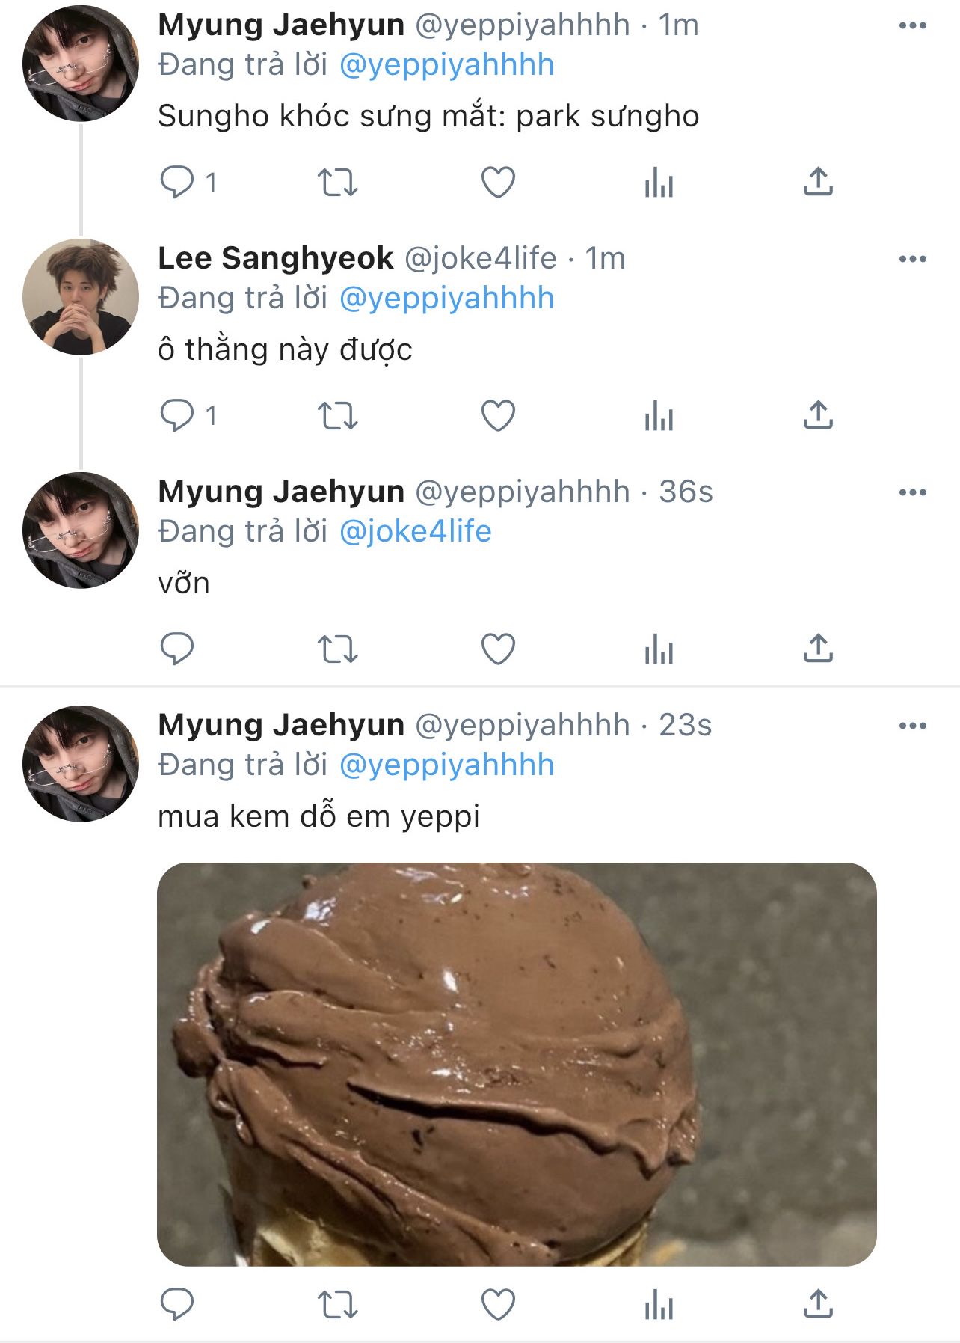View analytics for the 'ô thằng này được' tweet
Image resolution: width=960 pixels, height=1343 pixels.
point(659,416)
